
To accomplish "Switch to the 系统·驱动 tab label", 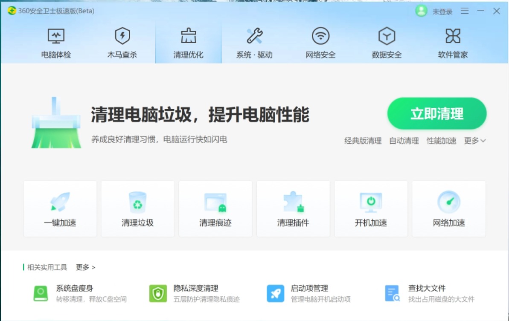I will pos(254,55).
